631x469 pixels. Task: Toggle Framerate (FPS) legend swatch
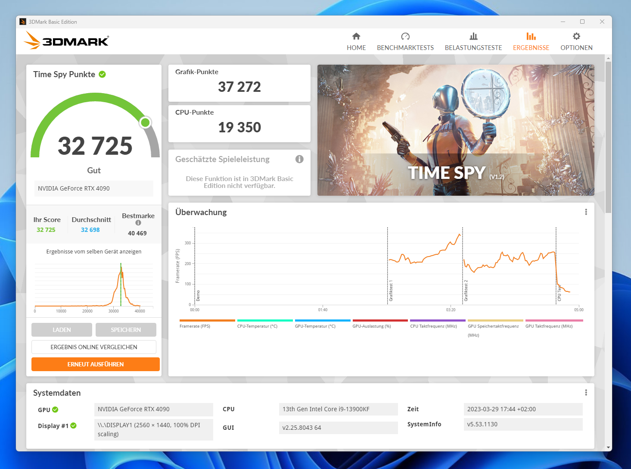coord(207,321)
